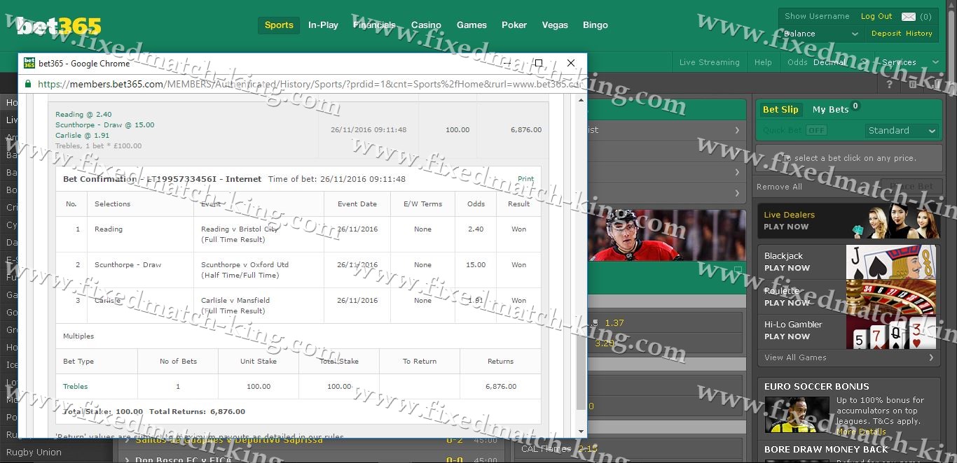The width and height of the screenshot is (957, 463).
Task: Click Show Username
Action: point(817,16)
